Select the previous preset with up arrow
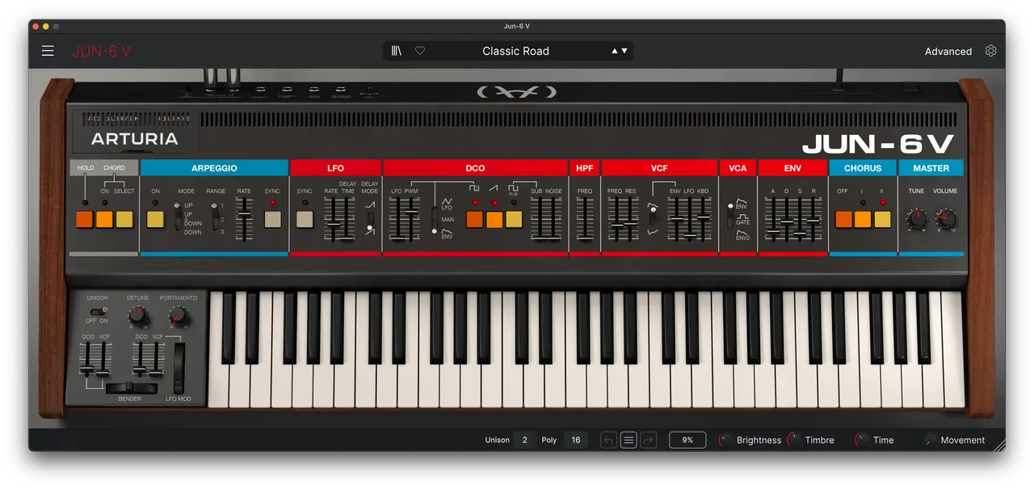The width and height of the screenshot is (1034, 489). coord(615,51)
